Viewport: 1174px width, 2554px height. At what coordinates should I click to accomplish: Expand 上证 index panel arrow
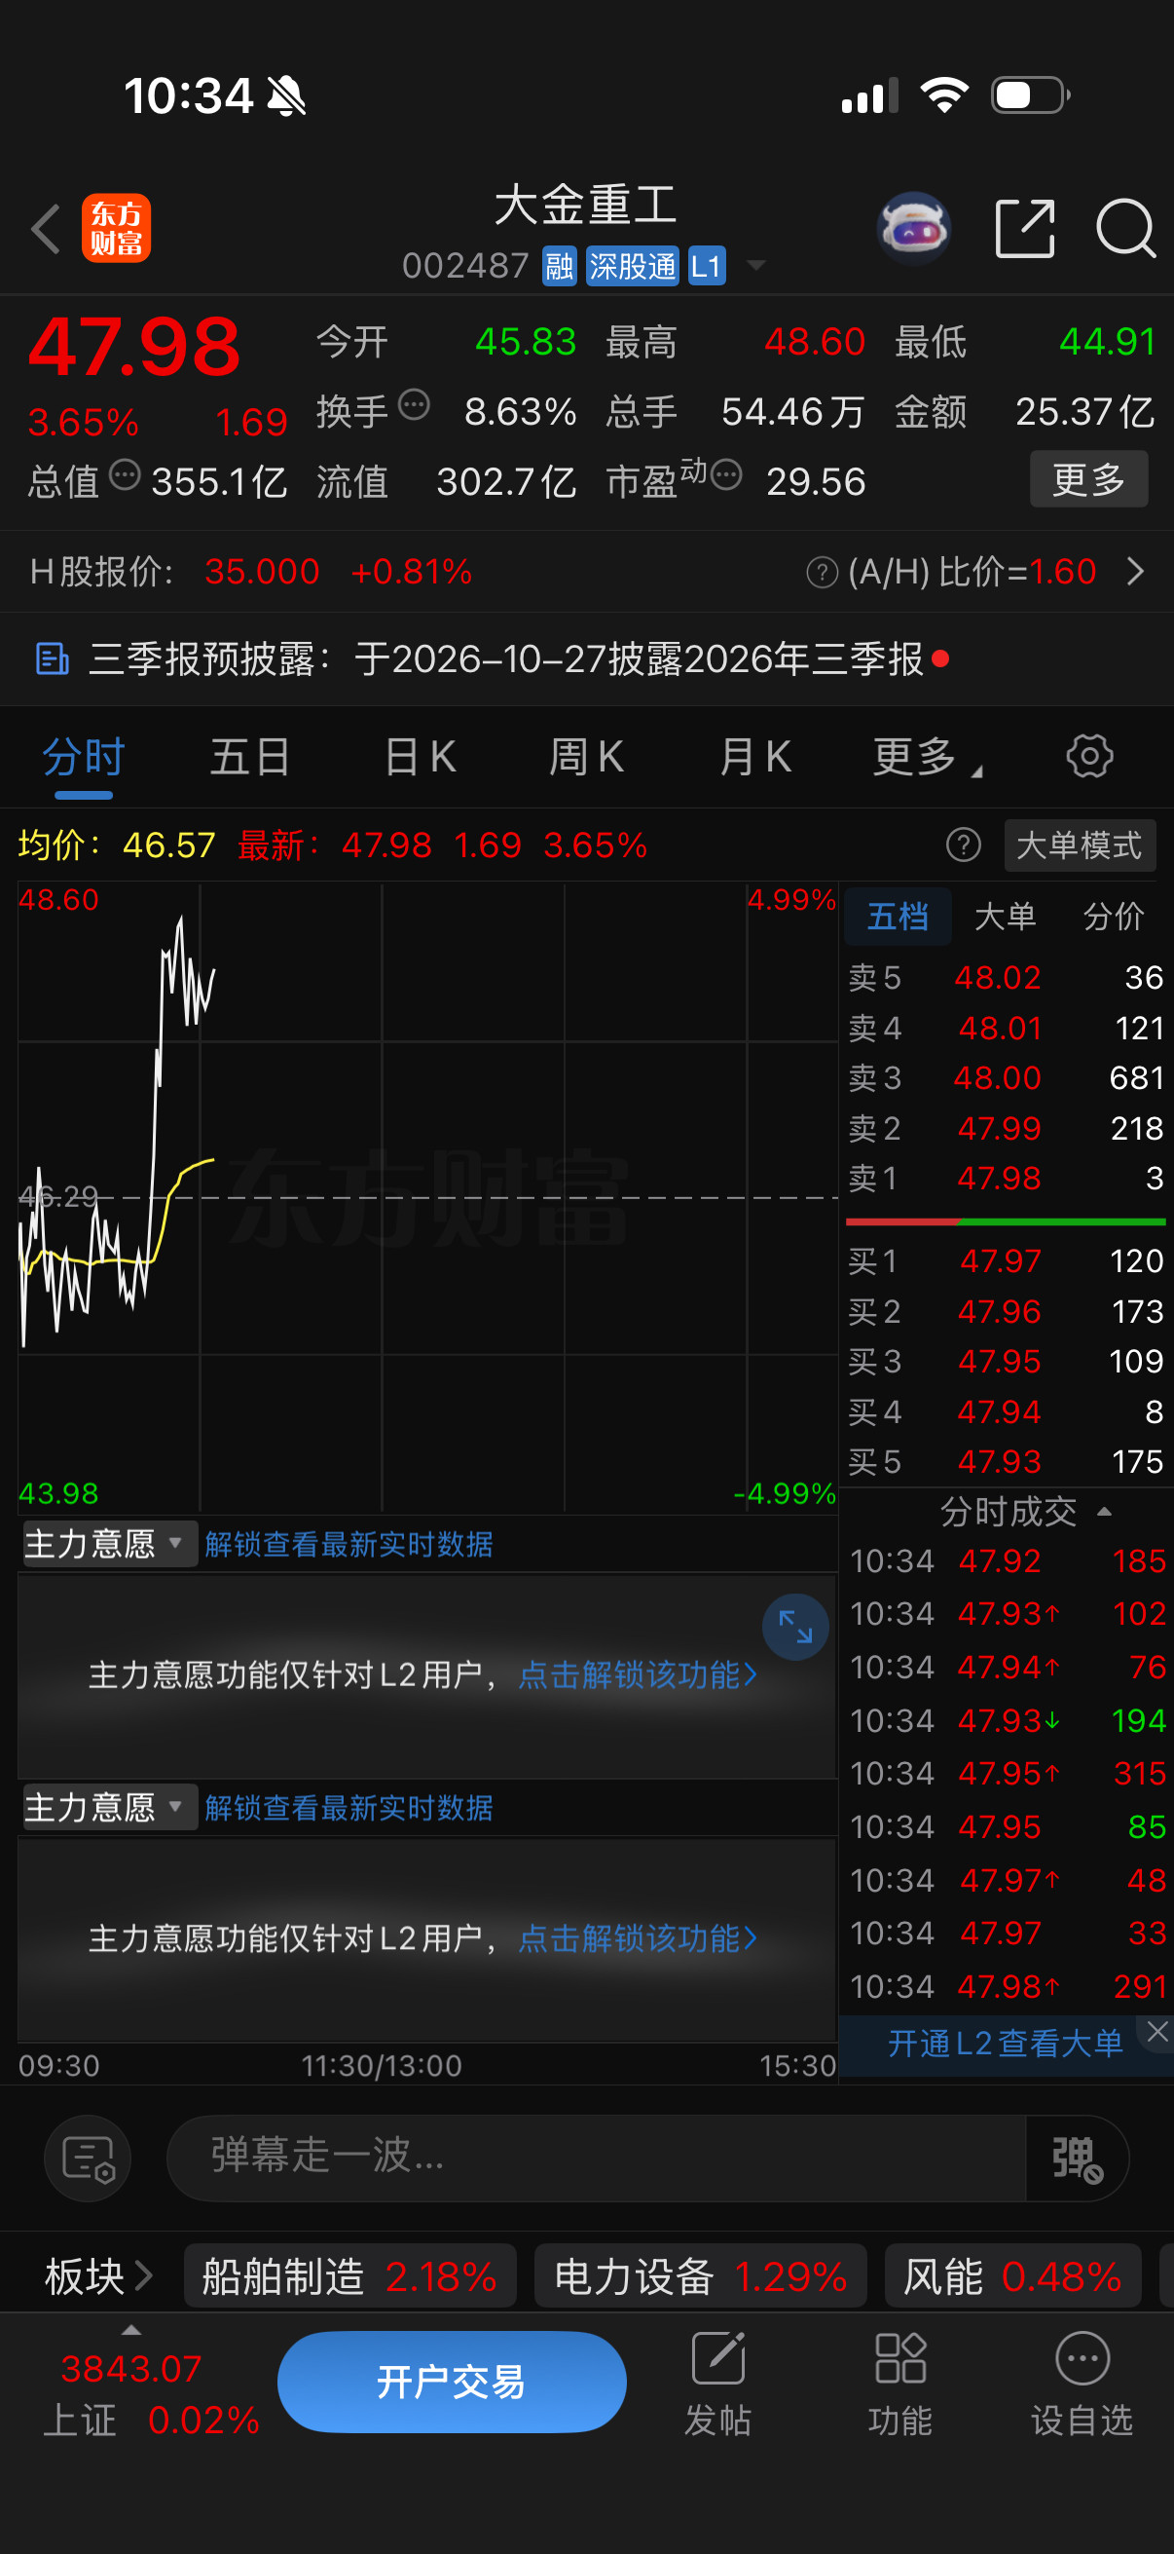[130, 2331]
